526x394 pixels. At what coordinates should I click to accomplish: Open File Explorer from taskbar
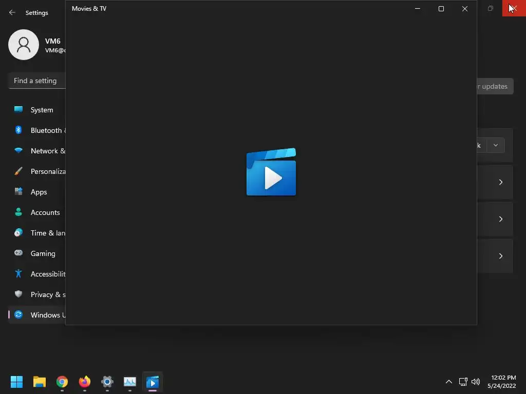coord(39,382)
